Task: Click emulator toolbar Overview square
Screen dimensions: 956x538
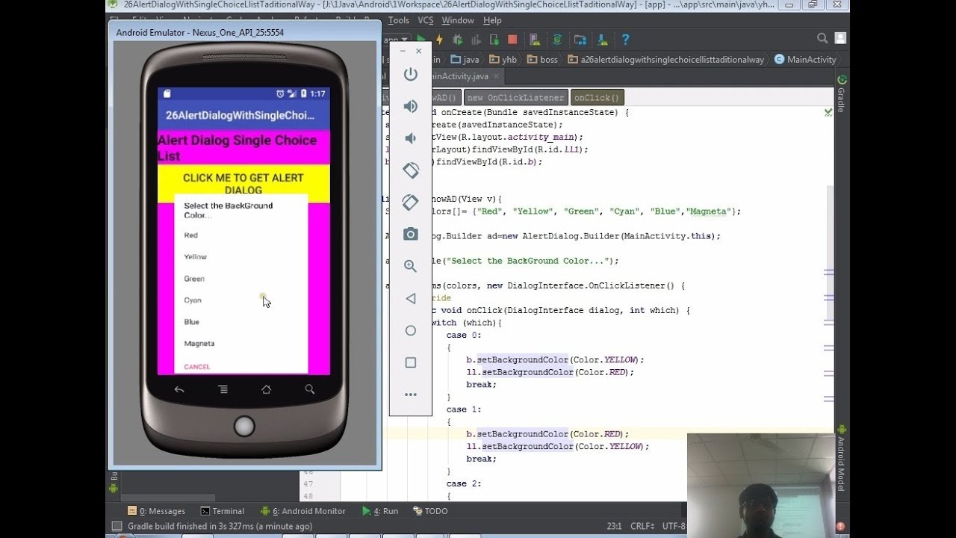Action: point(411,362)
